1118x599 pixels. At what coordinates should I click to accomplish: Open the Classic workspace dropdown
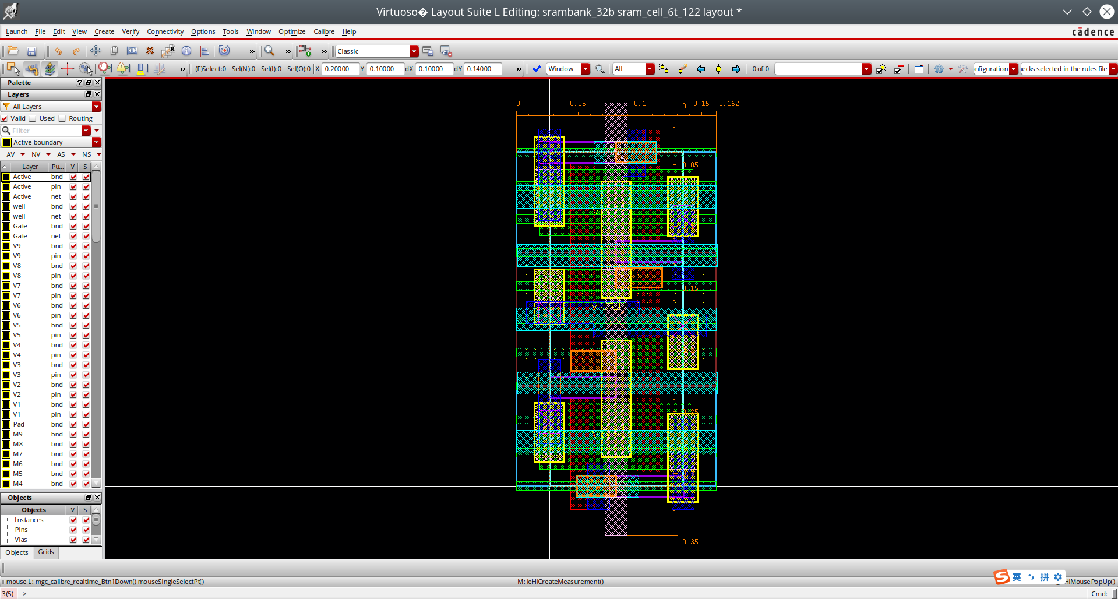(414, 51)
